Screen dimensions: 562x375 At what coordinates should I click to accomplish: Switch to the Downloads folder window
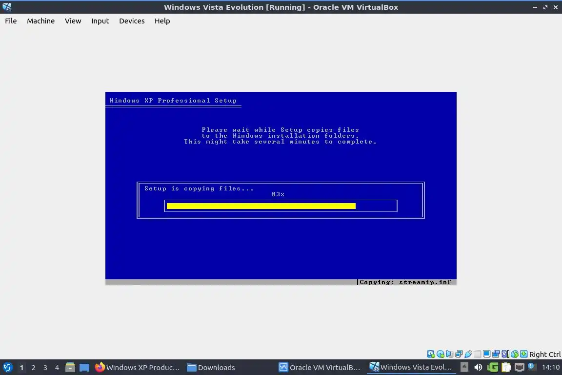click(211, 368)
